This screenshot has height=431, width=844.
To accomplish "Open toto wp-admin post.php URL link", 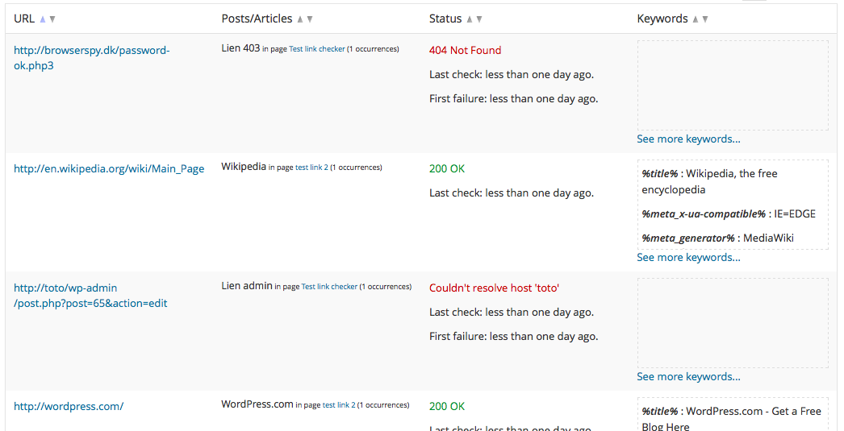I will click(90, 296).
